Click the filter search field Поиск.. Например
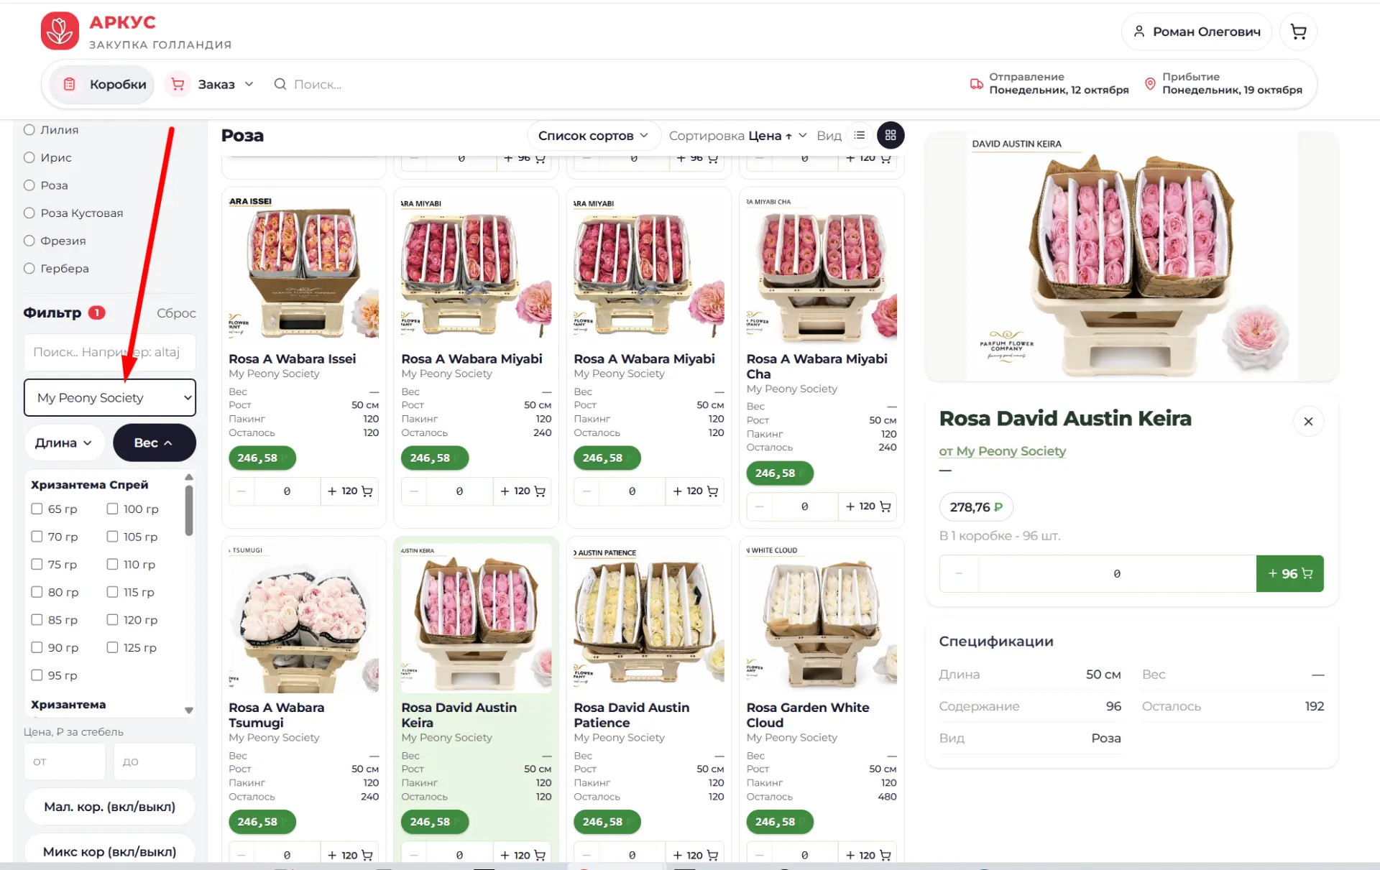The height and width of the screenshot is (870, 1380). pyautogui.click(x=110, y=352)
